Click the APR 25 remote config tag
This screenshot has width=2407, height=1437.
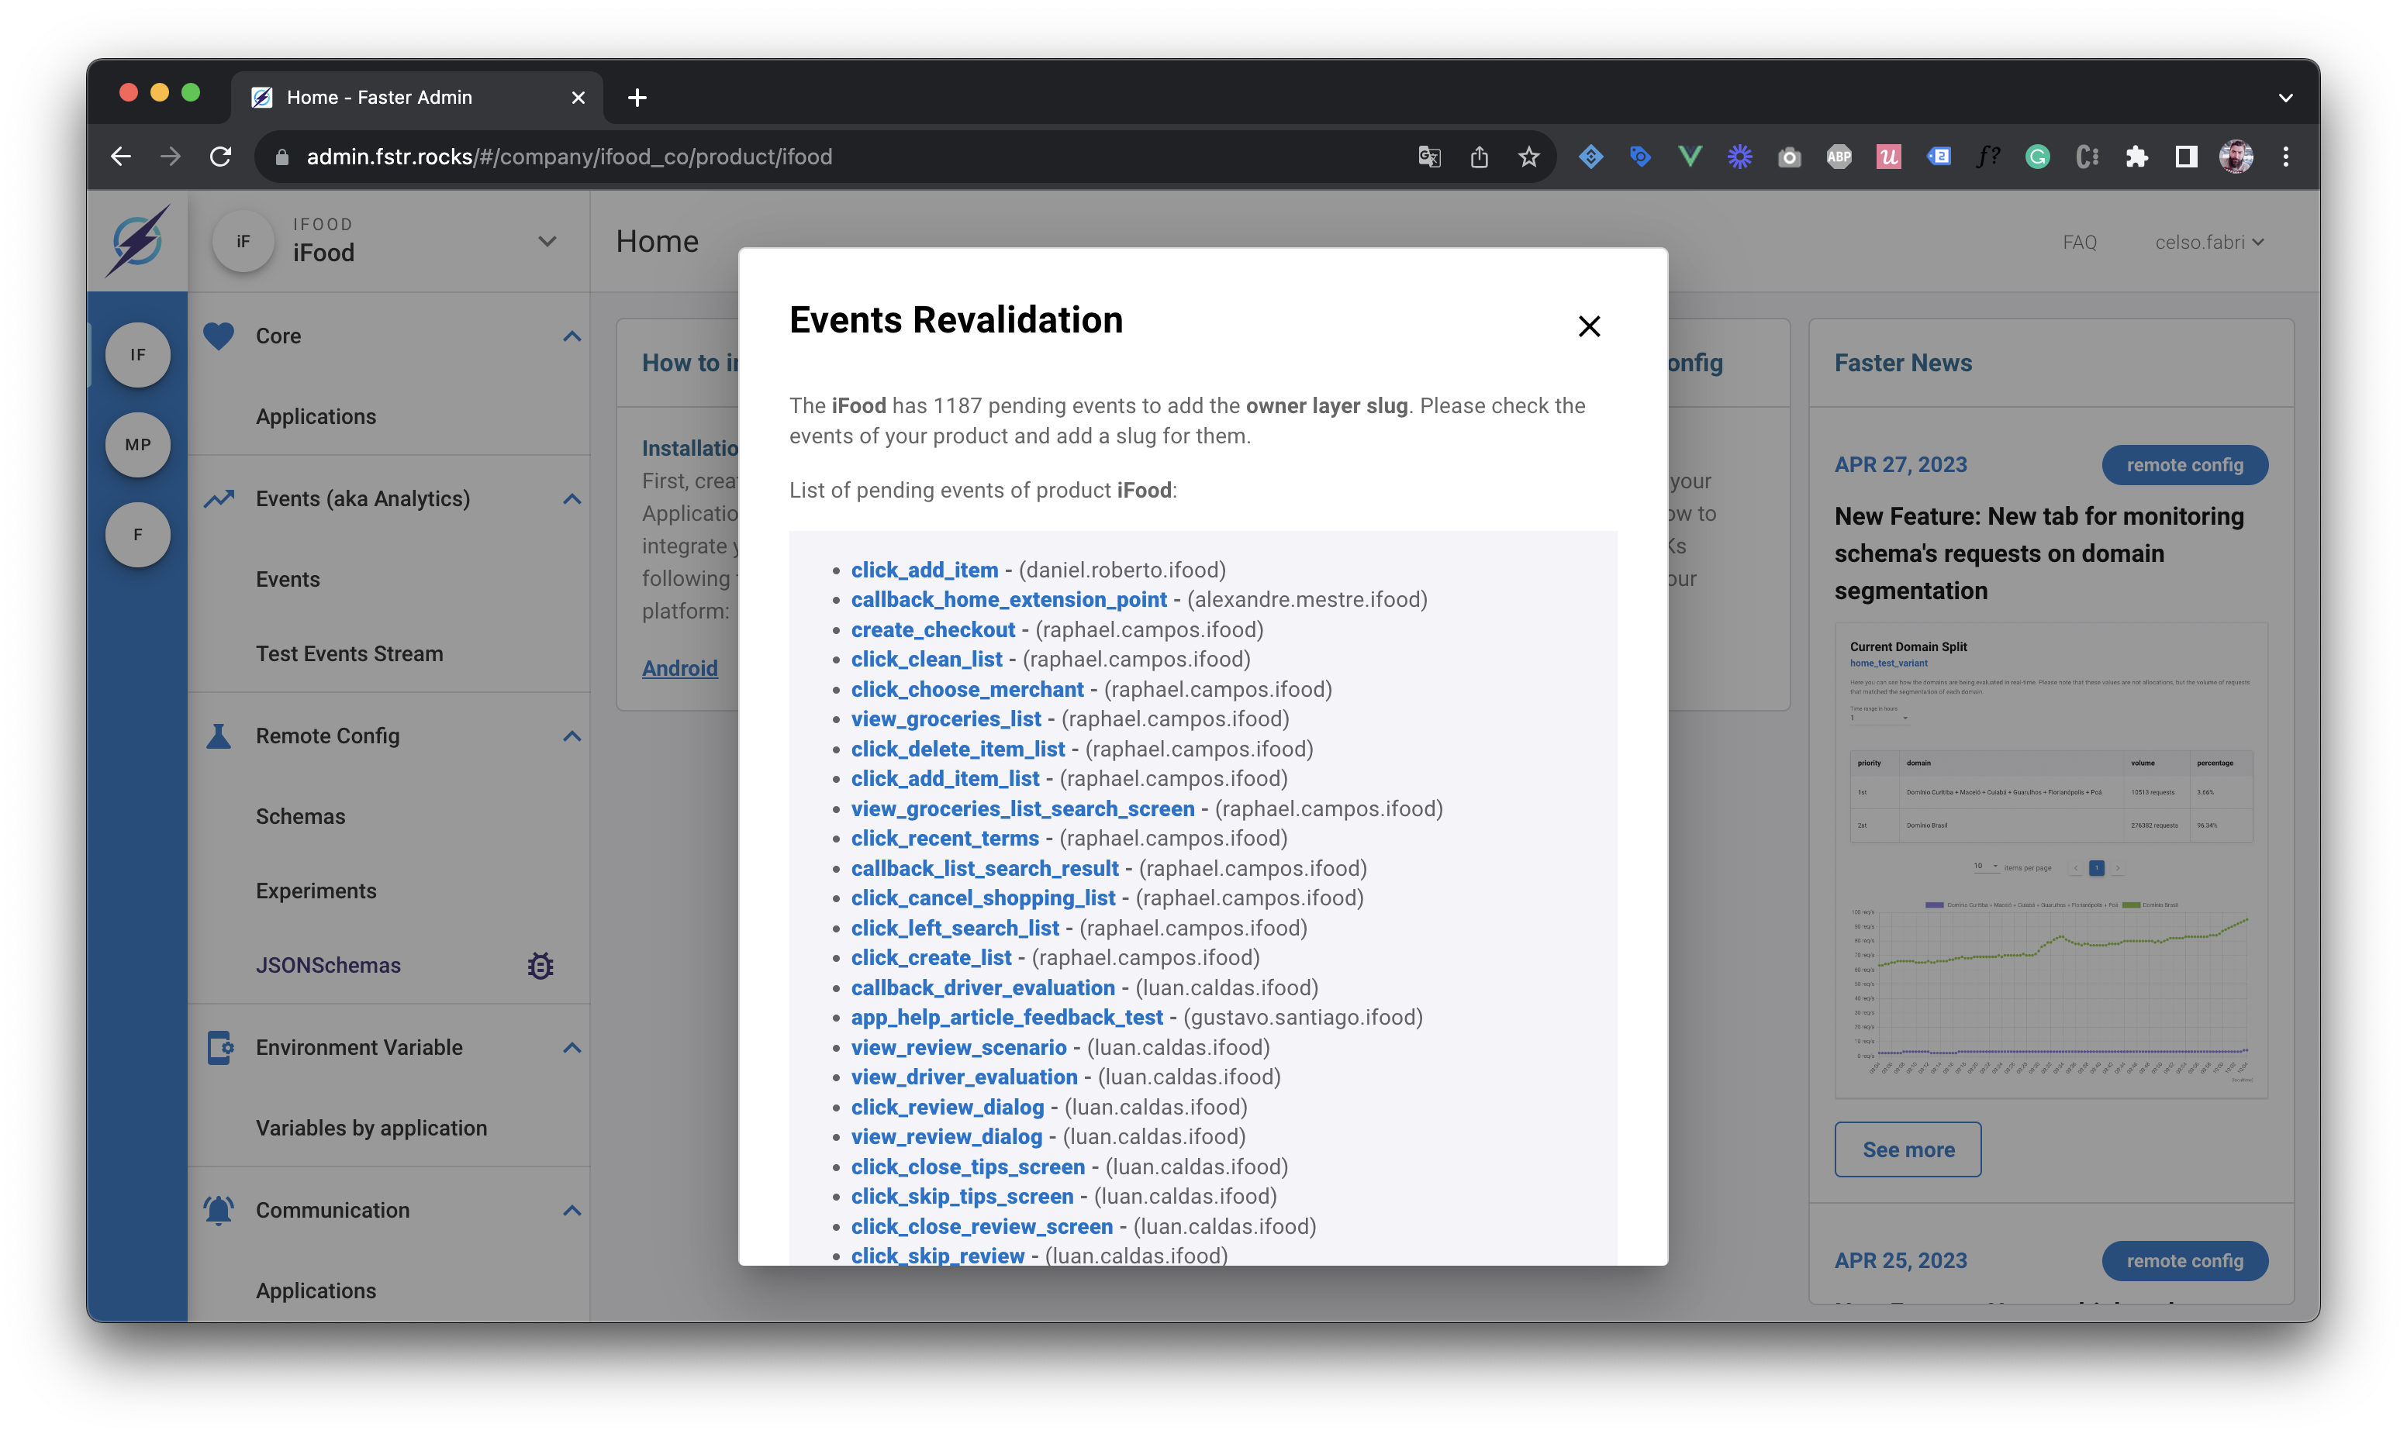click(x=2185, y=1261)
